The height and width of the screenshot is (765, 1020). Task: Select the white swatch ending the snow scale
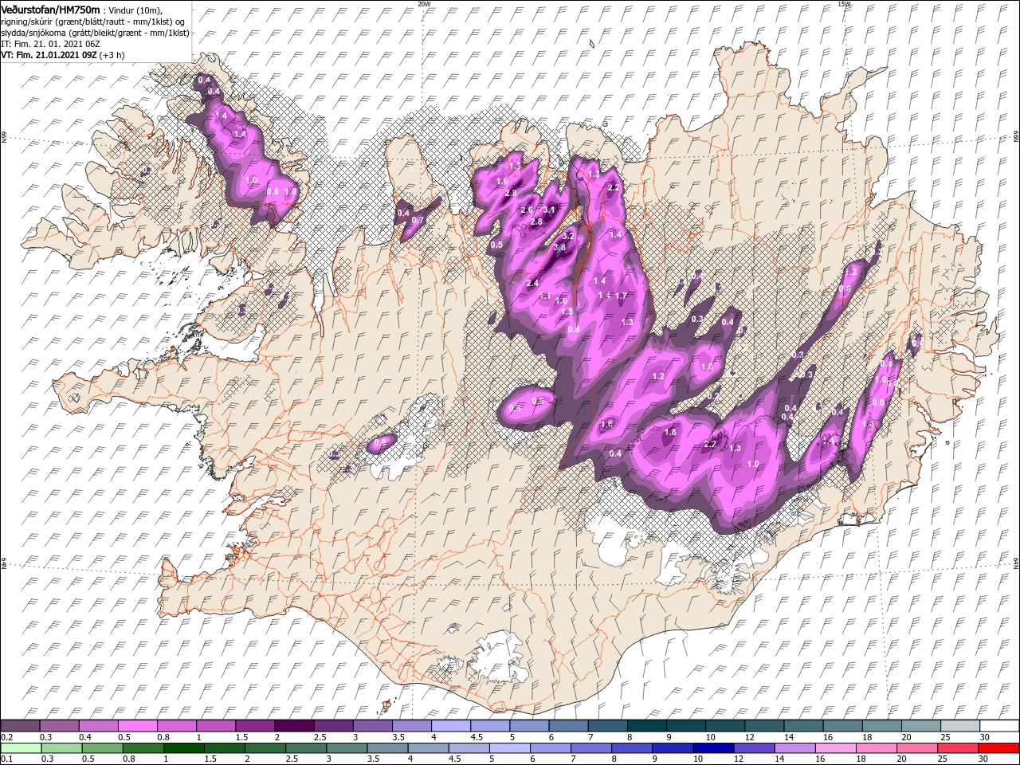[x=999, y=726]
